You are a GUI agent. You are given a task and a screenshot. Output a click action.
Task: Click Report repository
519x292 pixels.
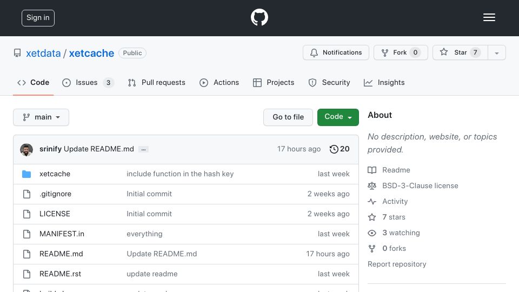397,264
